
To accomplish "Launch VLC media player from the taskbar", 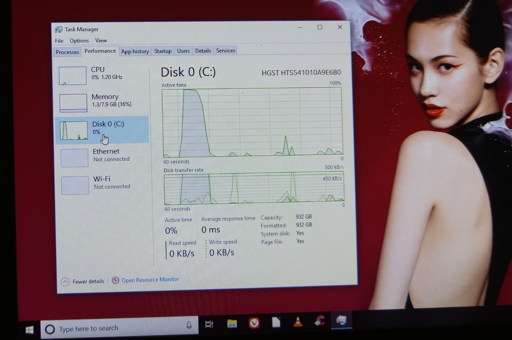I will (x=298, y=321).
